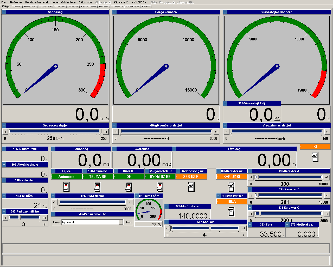The height and width of the screenshot is (267, 333).
Task: Collapse the 105-Kiadott PWM panel
Action: tap(4, 149)
